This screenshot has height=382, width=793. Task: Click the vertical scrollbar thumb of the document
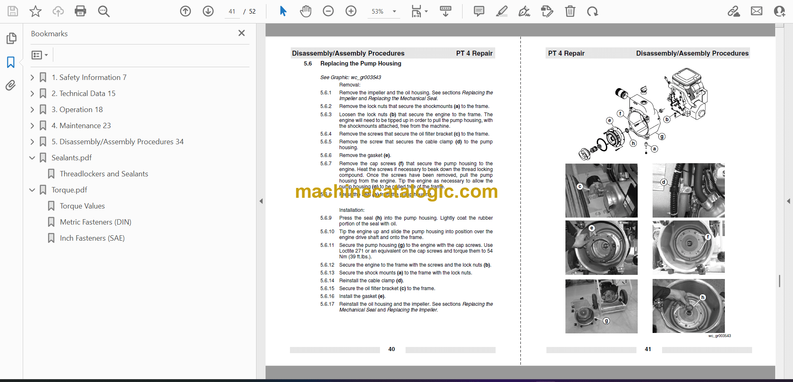pyautogui.click(x=779, y=281)
